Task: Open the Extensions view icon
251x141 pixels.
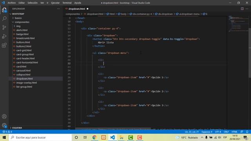Action: tap(4, 45)
